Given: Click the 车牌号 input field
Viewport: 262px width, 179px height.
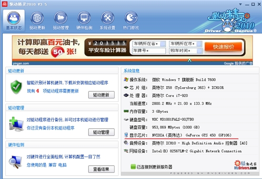Looking at the screenshot, I should click(x=149, y=51).
